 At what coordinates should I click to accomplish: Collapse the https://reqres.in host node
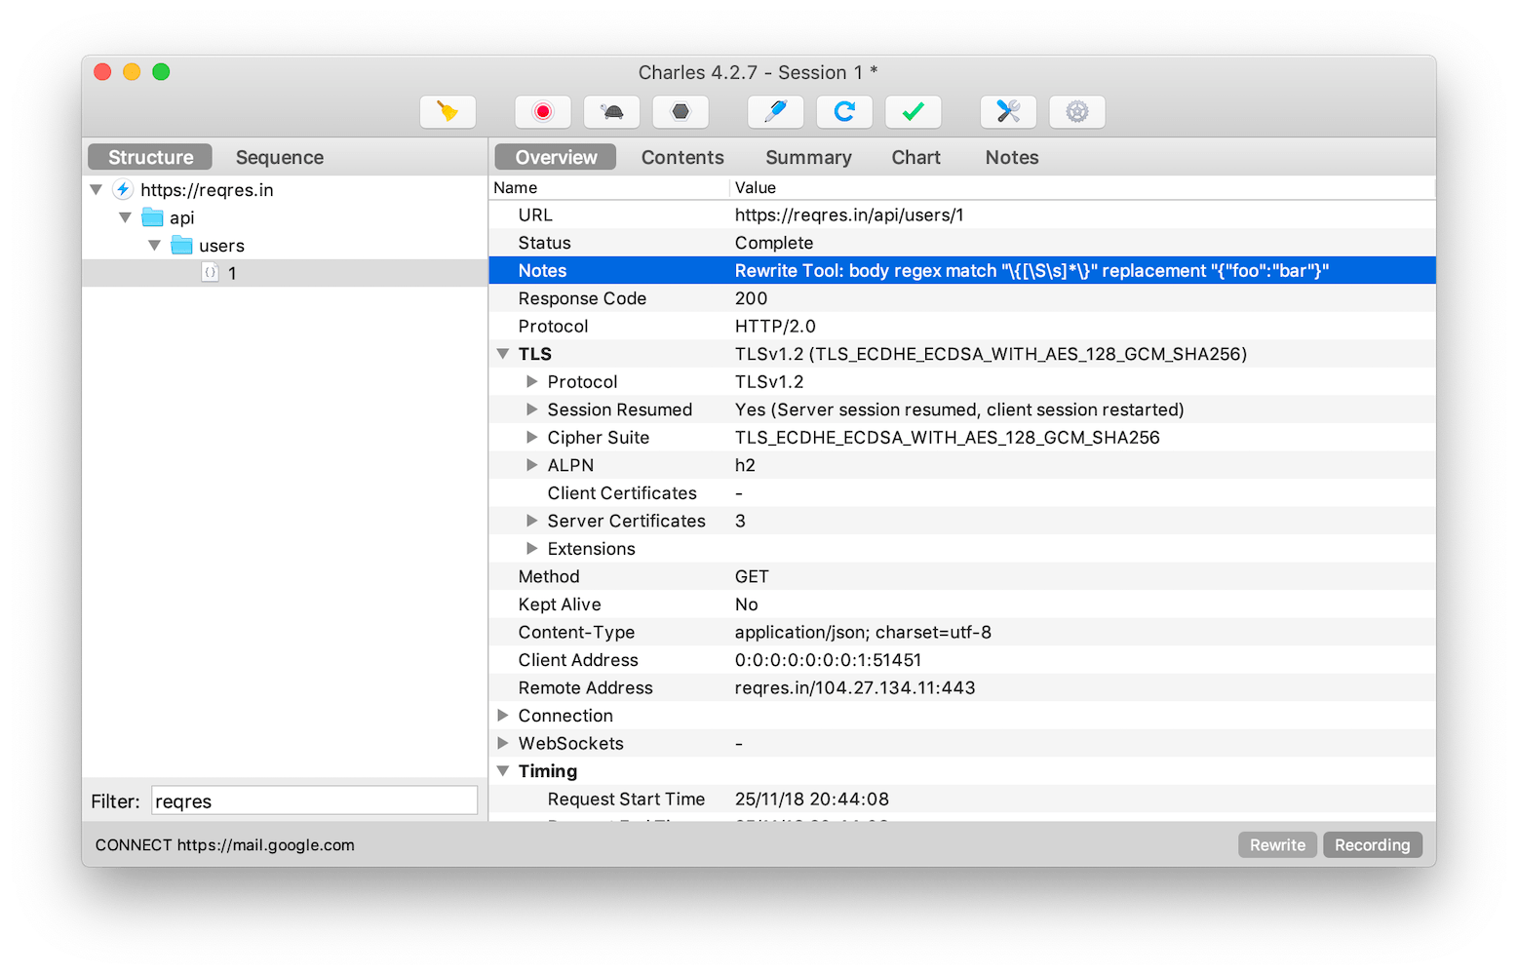(96, 189)
